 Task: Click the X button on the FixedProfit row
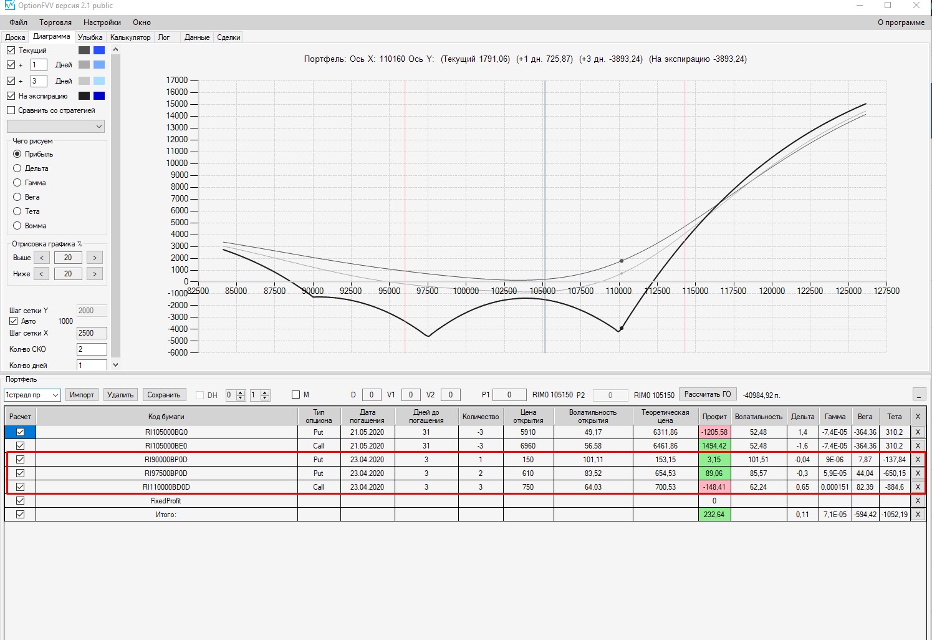tap(918, 500)
